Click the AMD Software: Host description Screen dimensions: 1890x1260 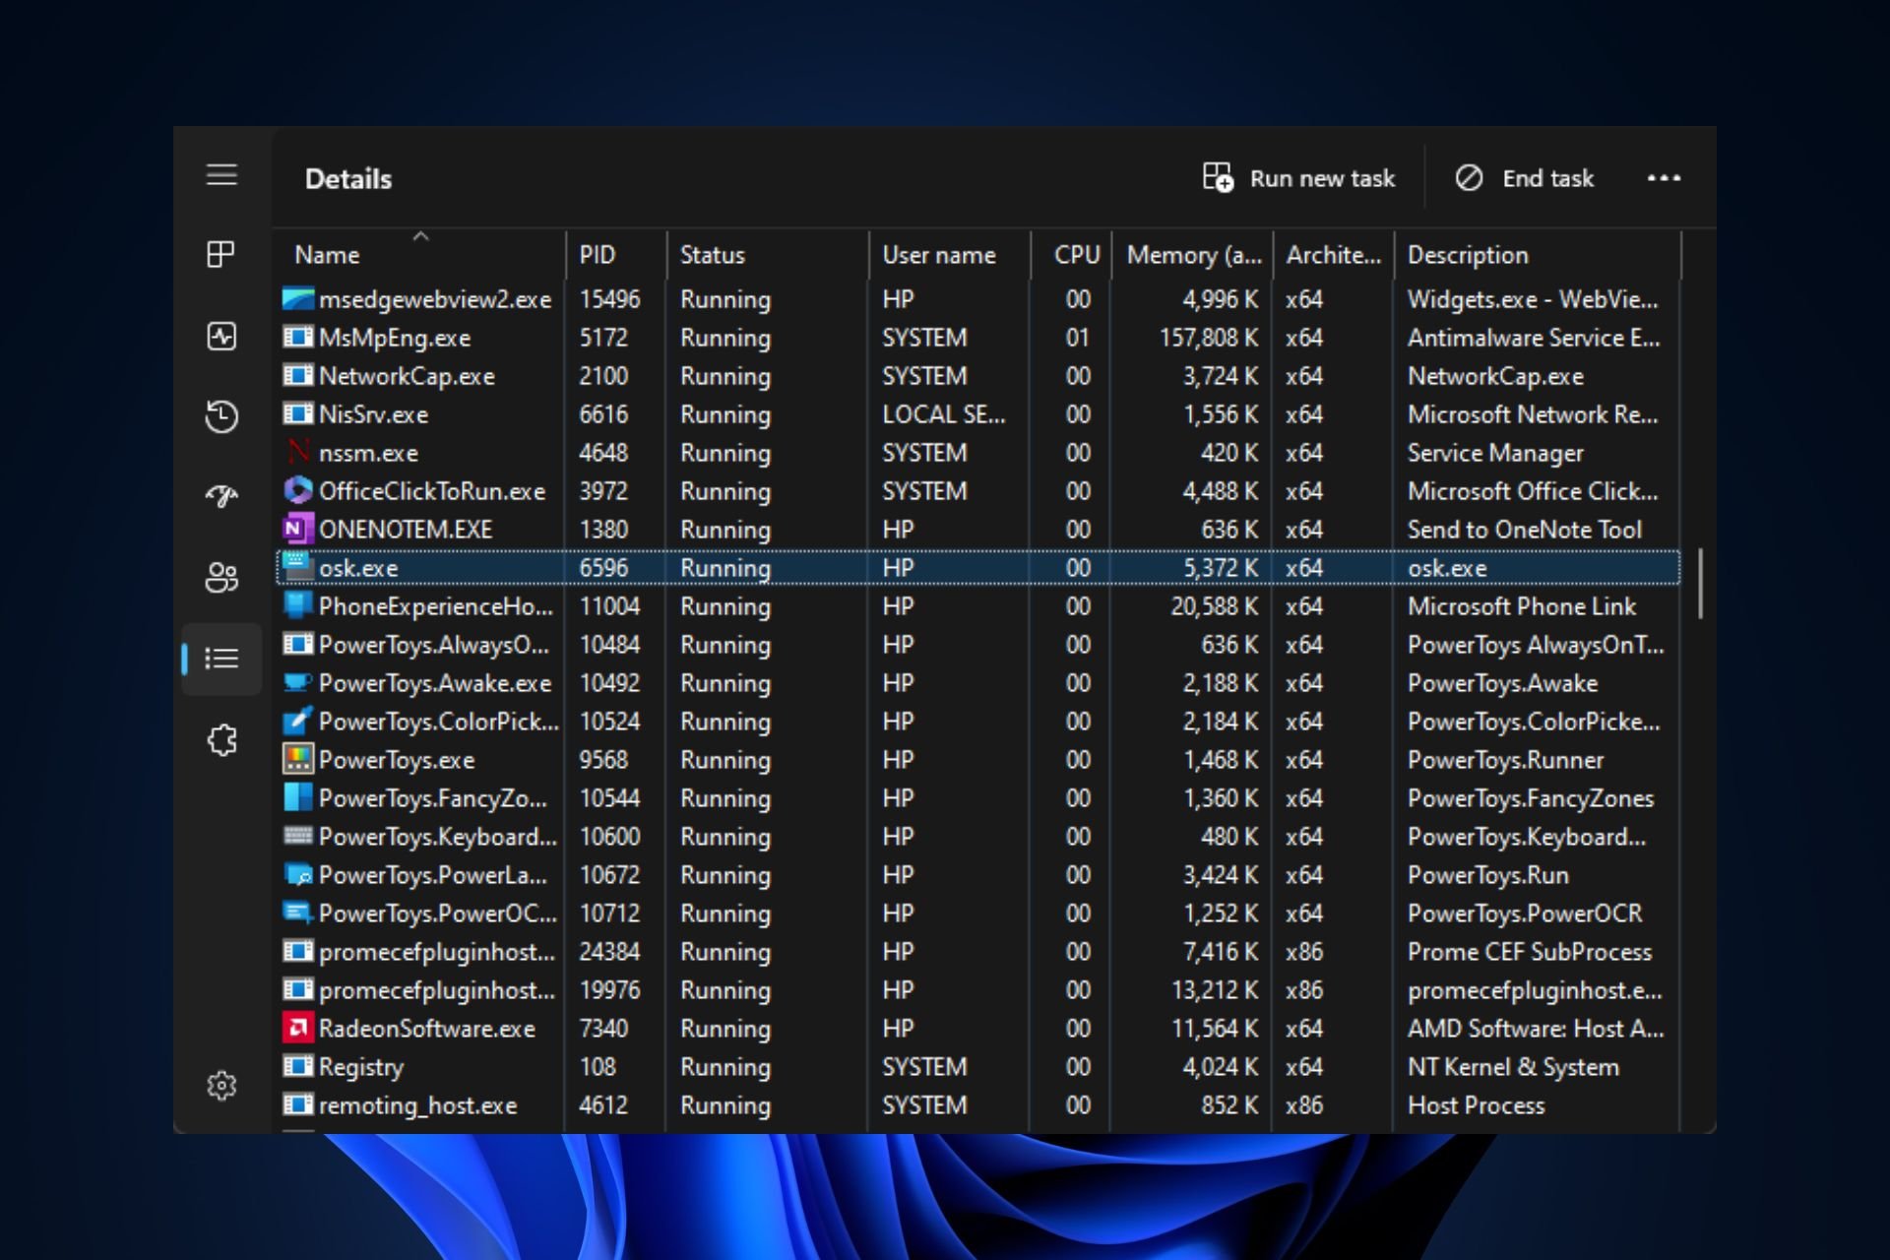1536,1029
